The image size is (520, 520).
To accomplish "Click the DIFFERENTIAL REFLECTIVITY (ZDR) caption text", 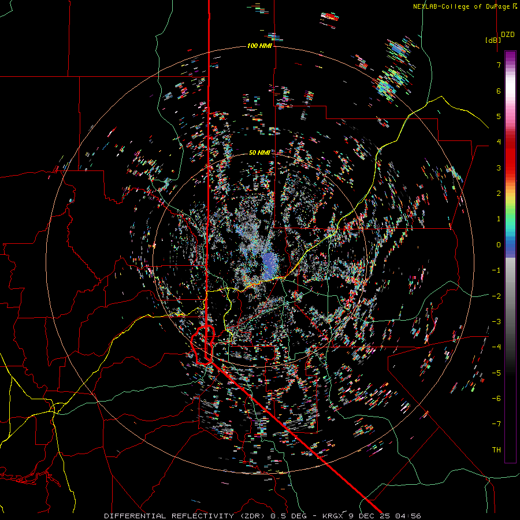I will click(x=185, y=516).
